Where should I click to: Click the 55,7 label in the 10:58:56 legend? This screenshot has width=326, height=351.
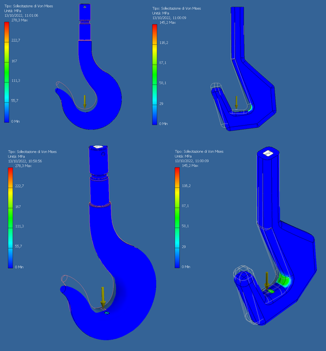click(19, 246)
